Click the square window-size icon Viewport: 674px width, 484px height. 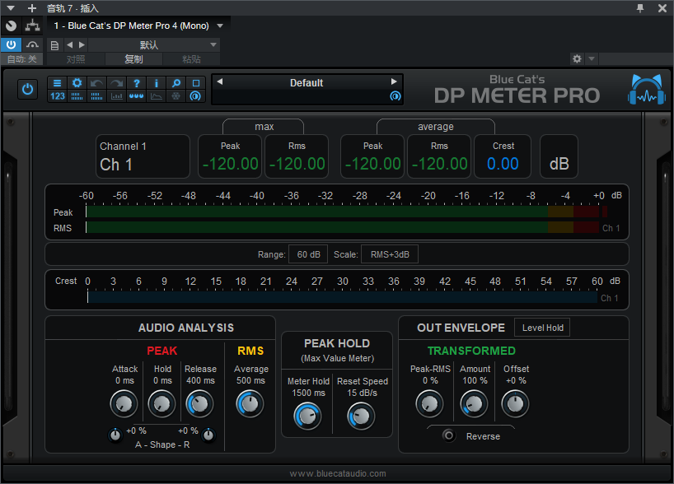pyautogui.click(x=195, y=83)
